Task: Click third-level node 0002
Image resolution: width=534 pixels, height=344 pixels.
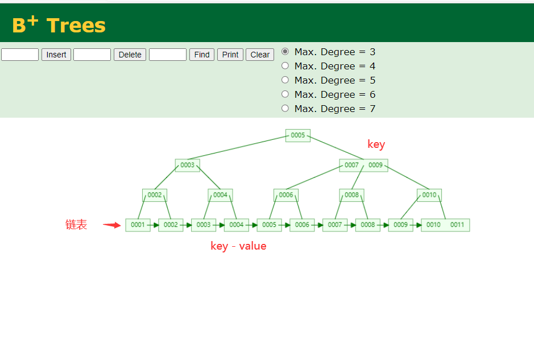Action: 155,195
